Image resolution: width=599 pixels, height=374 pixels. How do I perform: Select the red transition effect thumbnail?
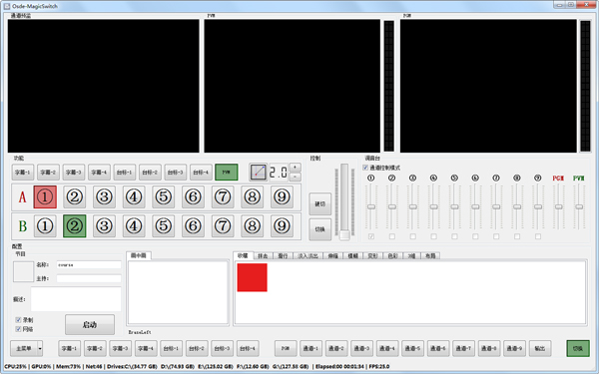click(x=253, y=277)
